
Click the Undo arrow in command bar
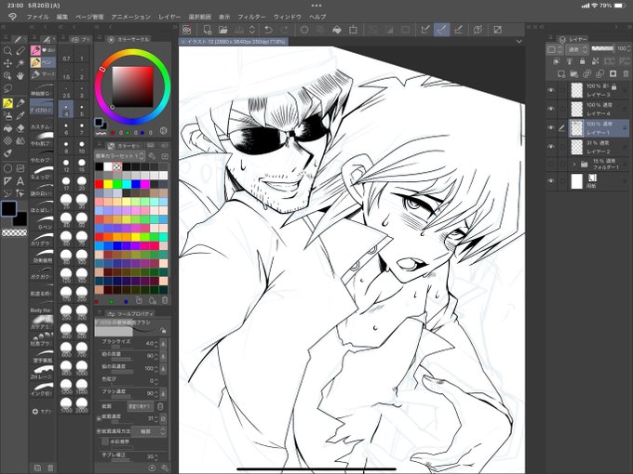point(268,30)
